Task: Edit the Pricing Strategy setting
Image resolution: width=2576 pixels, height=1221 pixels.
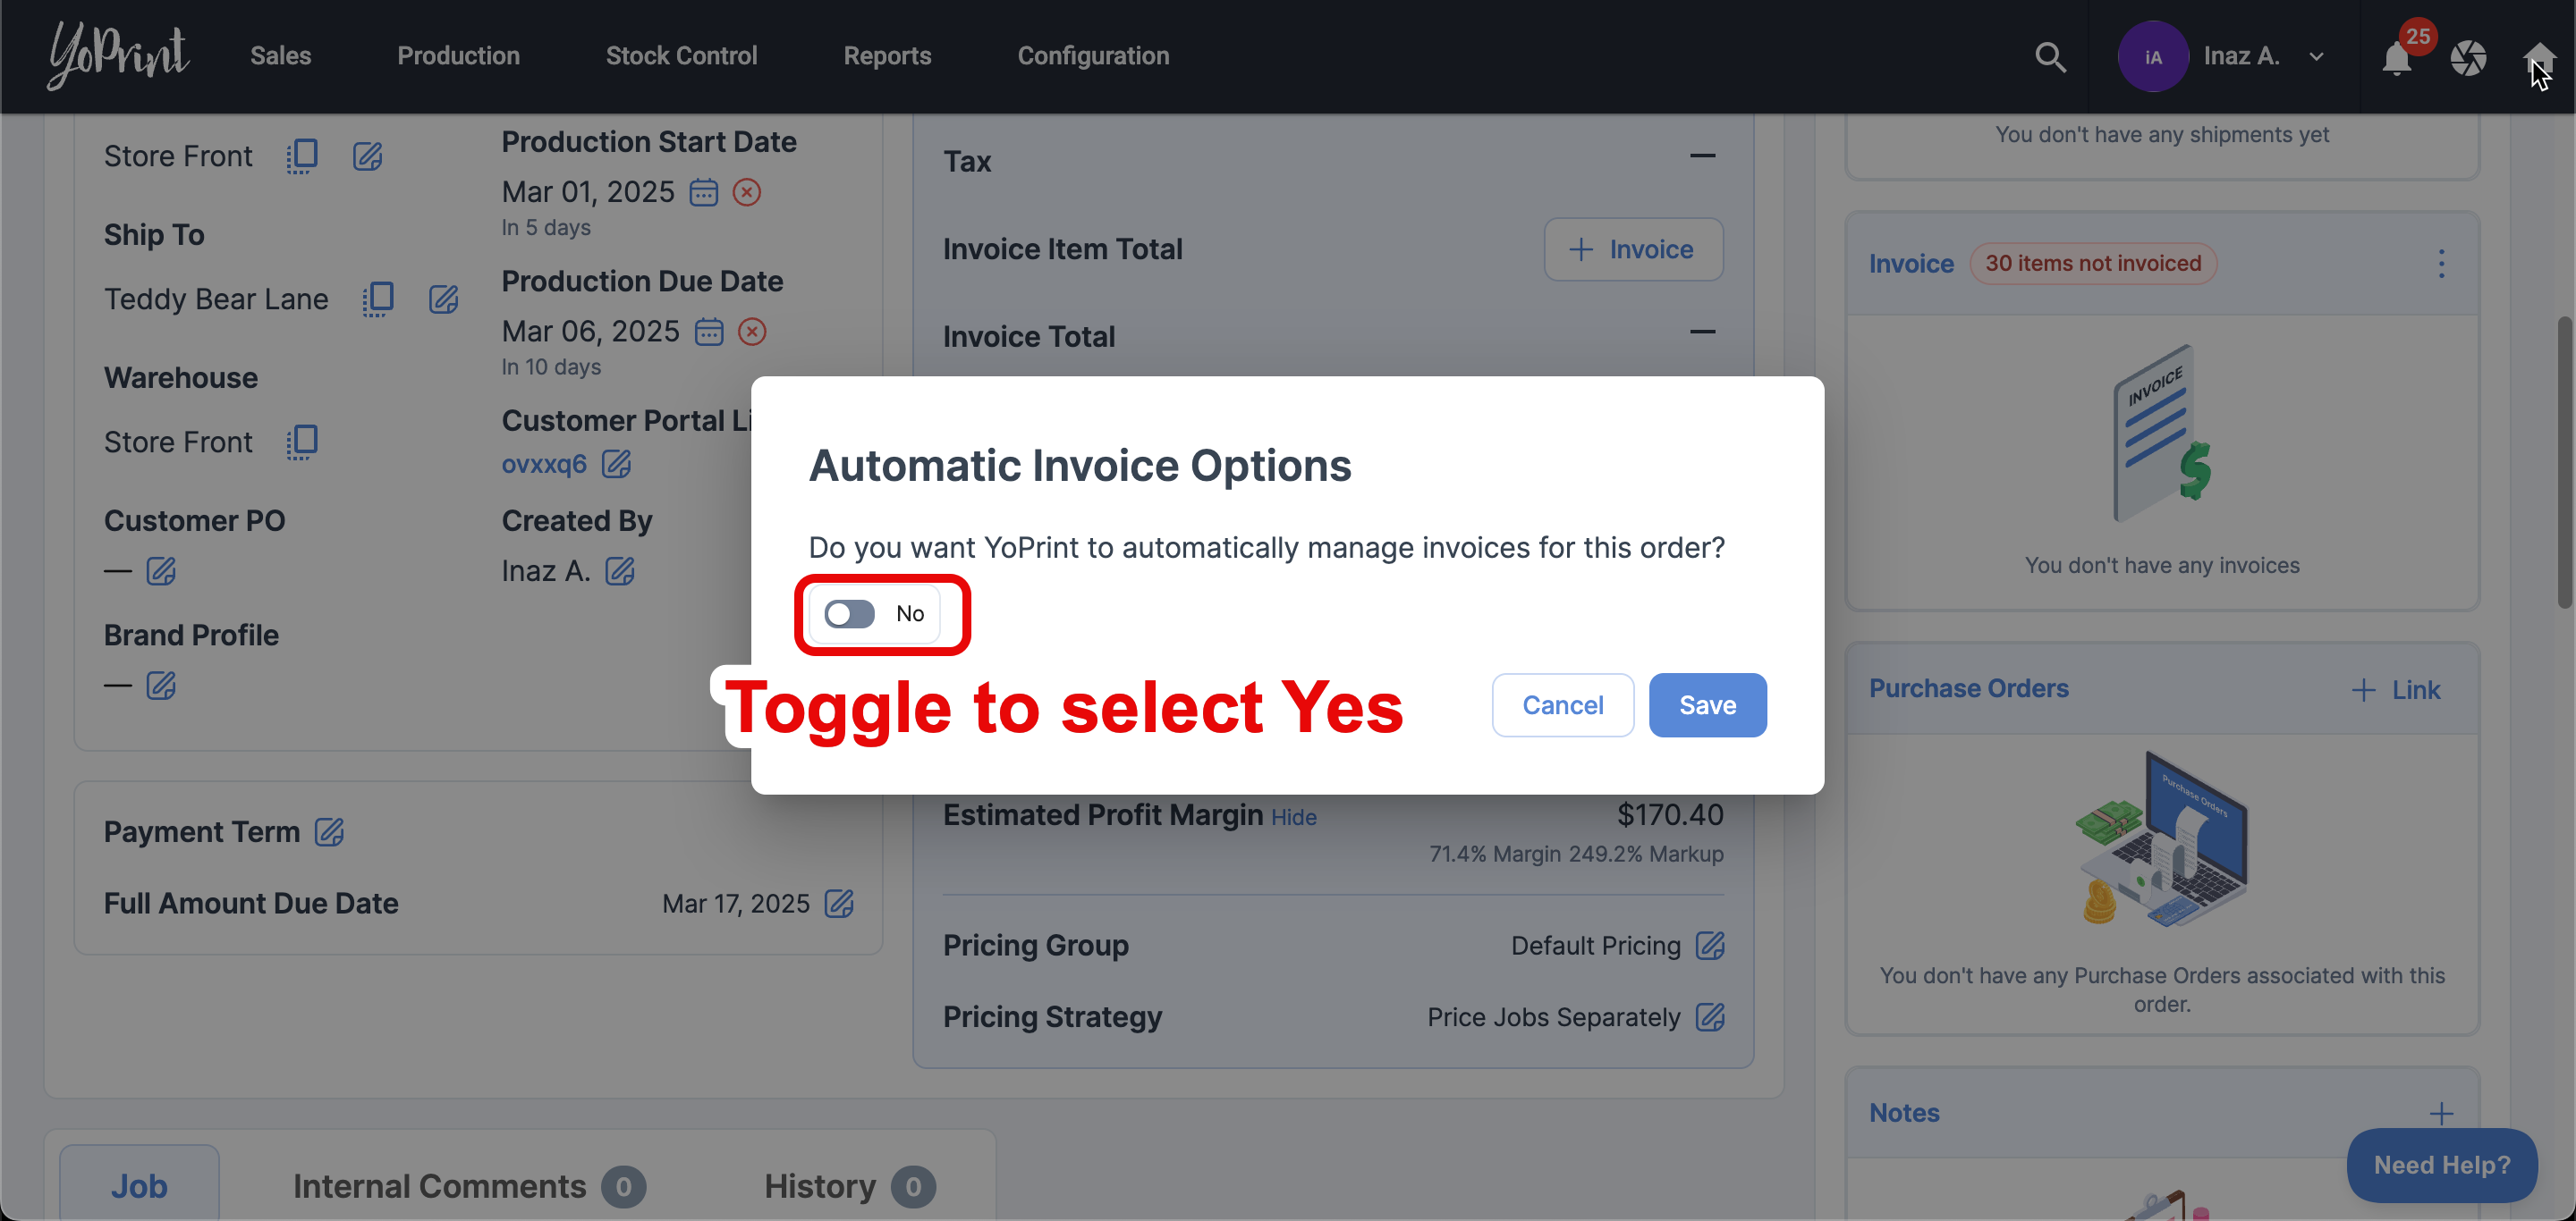Action: [1710, 1017]
